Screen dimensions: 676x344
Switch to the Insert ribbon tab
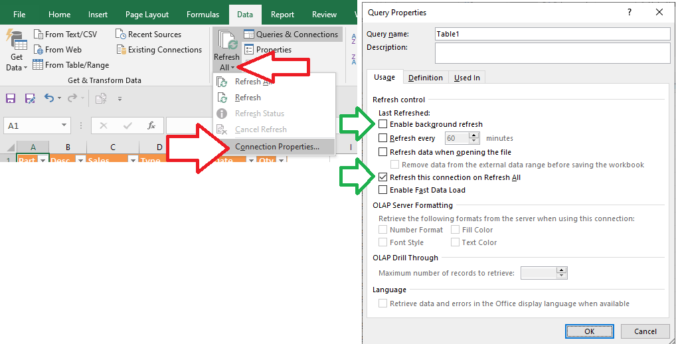[98, 14]
